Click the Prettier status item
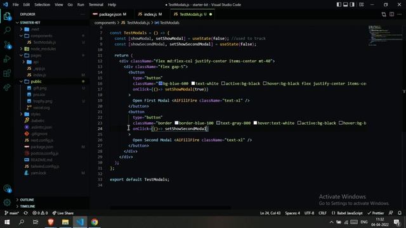The image size is (406, 228). pos(376,213)
